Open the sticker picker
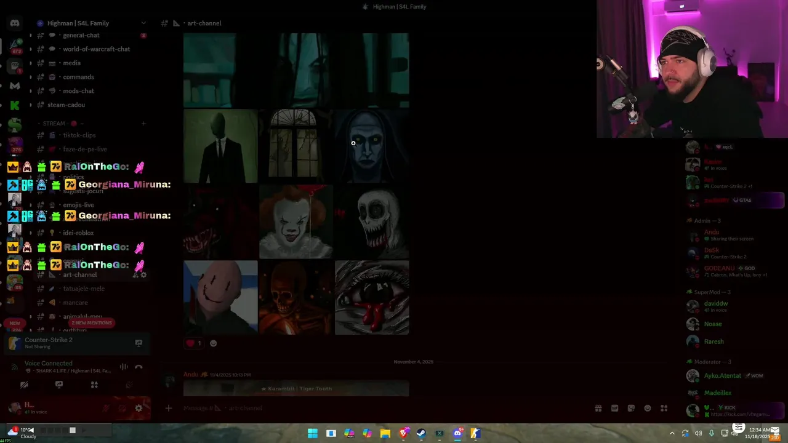Viewport: 788px width, 443px height. (631, 408)
